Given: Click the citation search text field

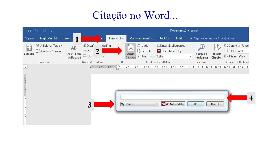Looking at the screenshot, I should coord(172,97).
